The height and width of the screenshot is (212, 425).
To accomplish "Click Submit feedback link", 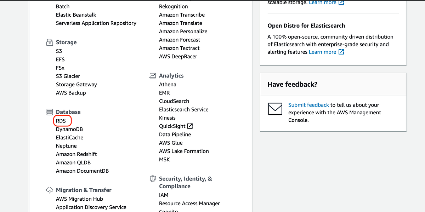I will point(308,105).
